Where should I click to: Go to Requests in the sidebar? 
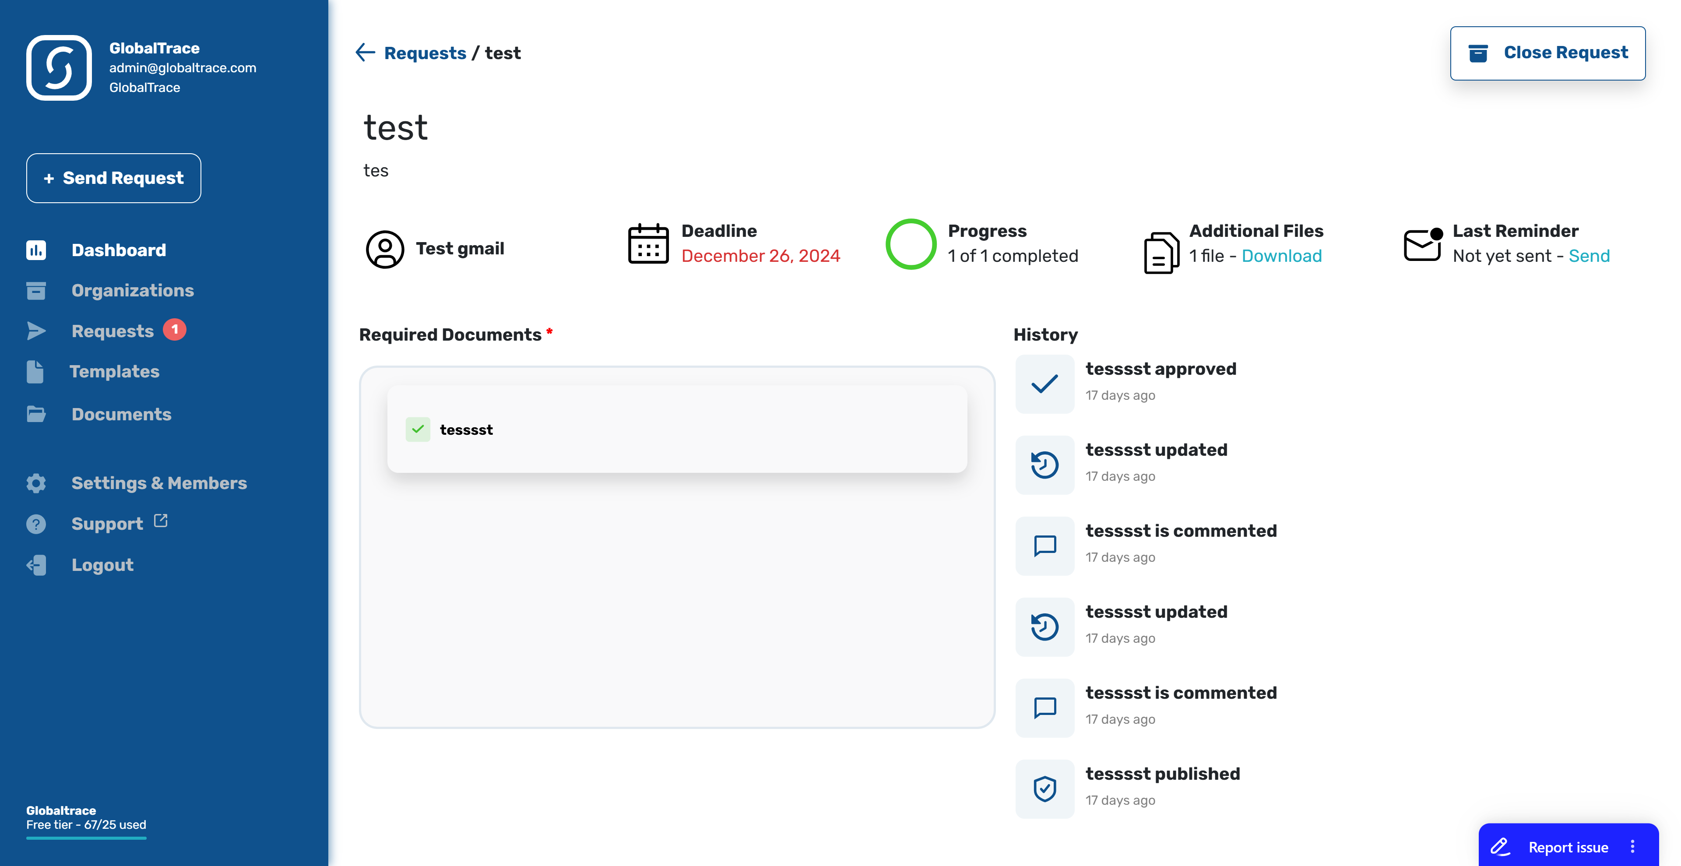click(112, 331)
